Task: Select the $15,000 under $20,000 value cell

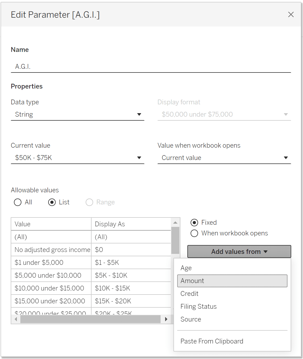Action: [x=51, y=301]
